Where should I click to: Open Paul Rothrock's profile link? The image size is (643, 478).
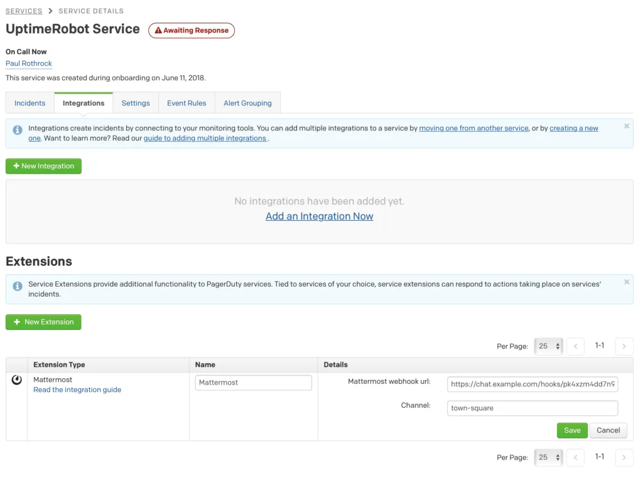(29, 63)
